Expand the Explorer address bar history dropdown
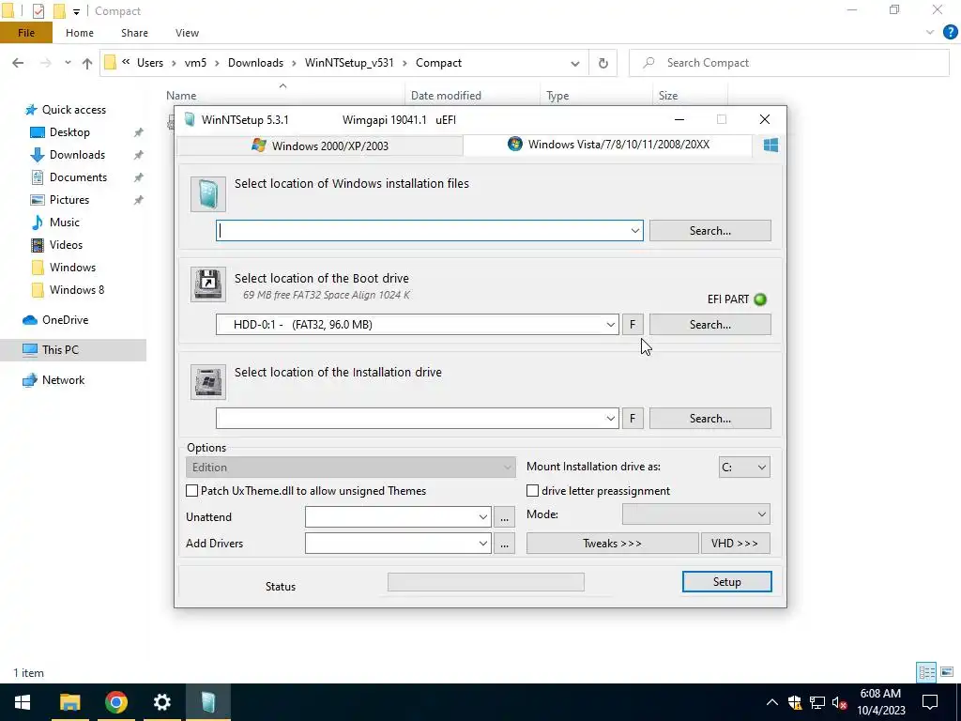The image size is (961, 721). (575, 63)
